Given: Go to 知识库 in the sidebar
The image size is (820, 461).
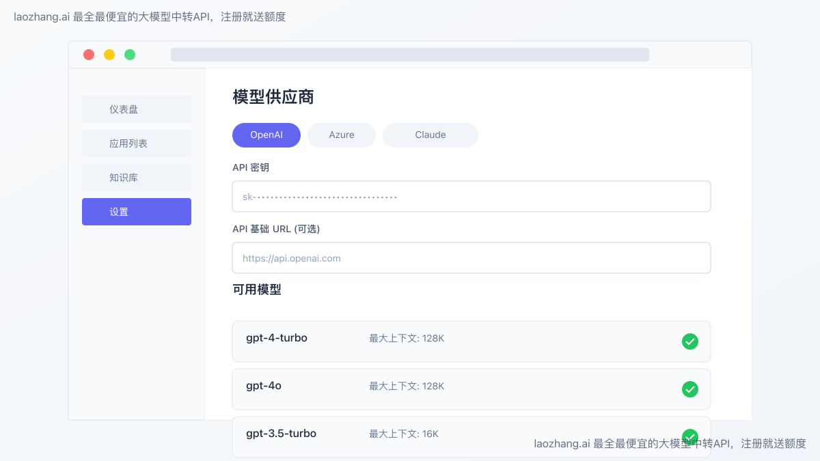Looking at the screenshot, I should pyautogui.click(x=137, y=178).
